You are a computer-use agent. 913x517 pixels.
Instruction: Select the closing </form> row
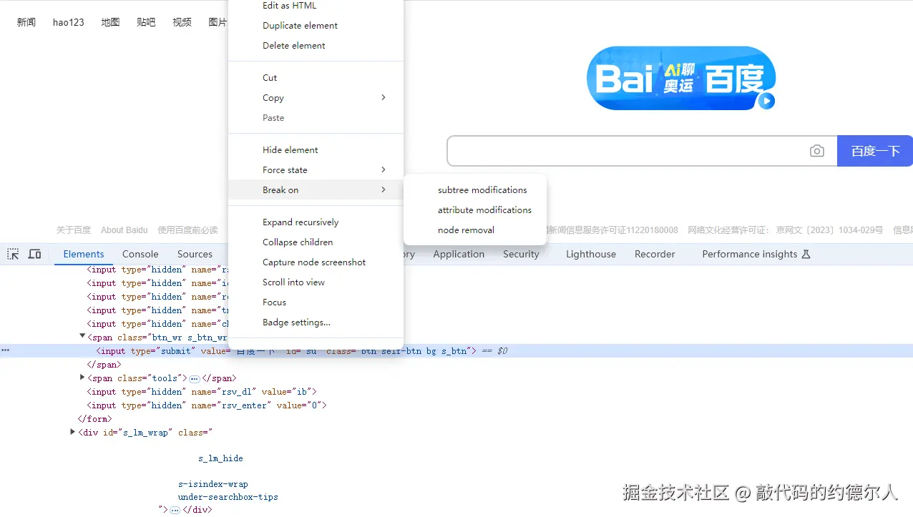[95, 419]
